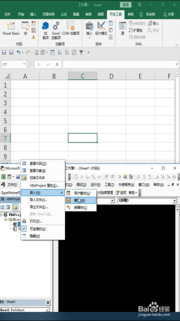Open the 宏 (Macros) dialog
This screenshot has height=321, width=180.
tap(25, 28)
